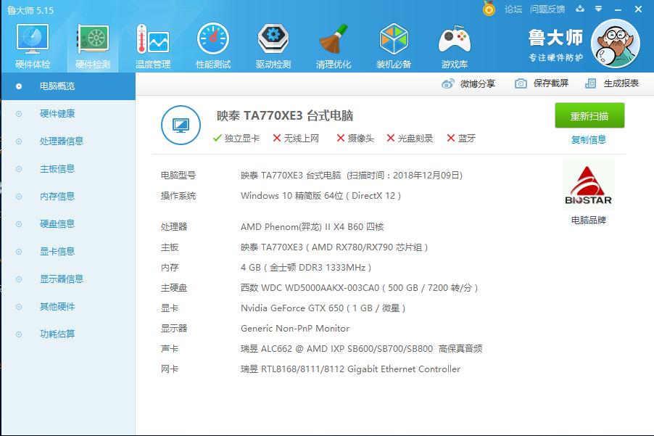Click the camera icon to save screenshot
Screen dimensions: 654x436
click(520, 83)
